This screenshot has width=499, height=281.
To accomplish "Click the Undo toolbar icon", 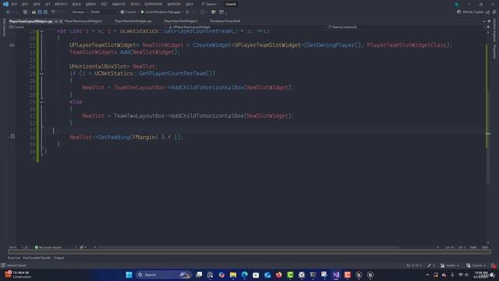I will pyautogui.click(x=53, y=12).
